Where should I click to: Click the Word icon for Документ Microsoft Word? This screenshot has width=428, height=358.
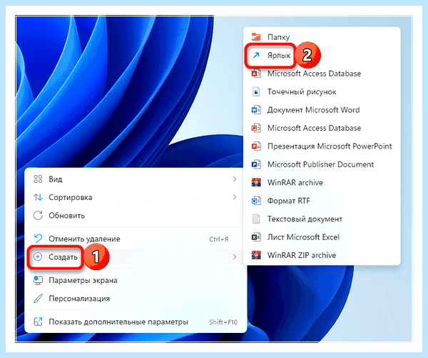coord(256,110)
